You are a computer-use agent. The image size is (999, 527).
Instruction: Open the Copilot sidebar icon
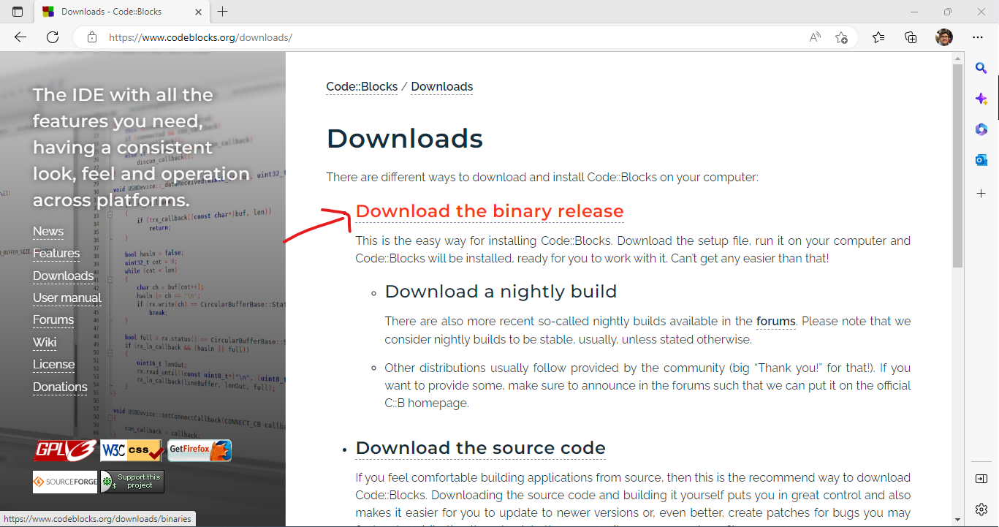[x=981, y=99]
